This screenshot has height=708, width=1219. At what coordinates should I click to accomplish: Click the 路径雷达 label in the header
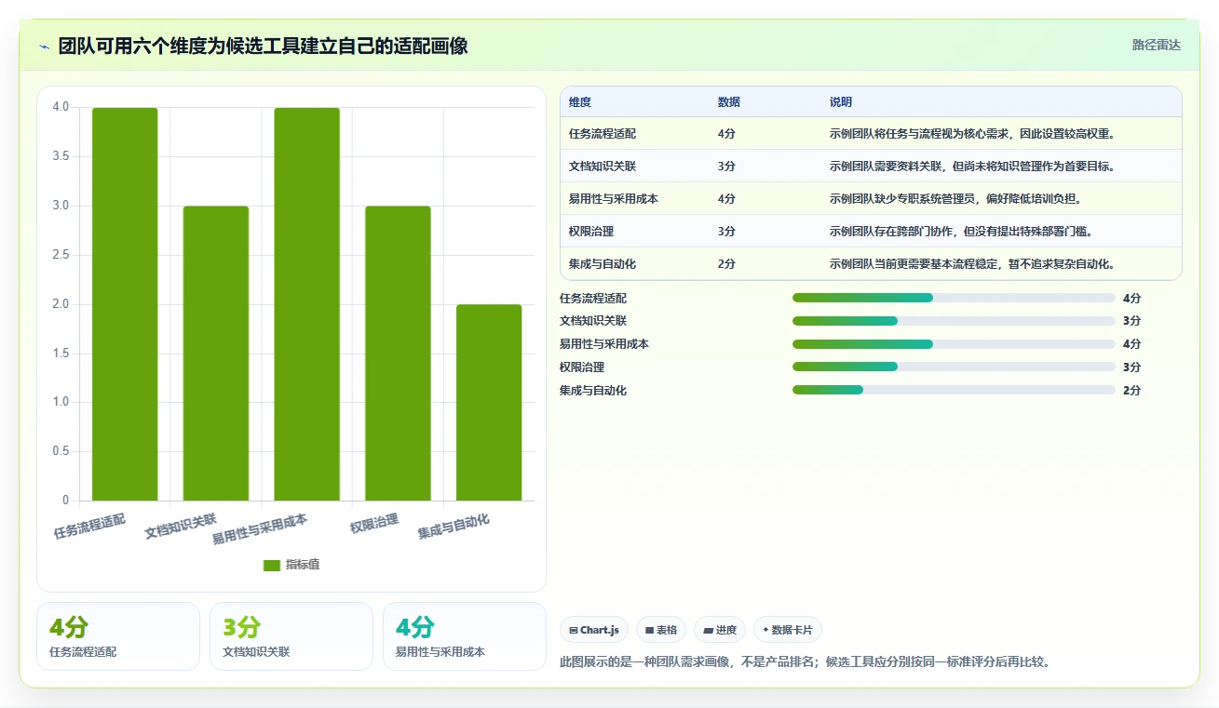(1156, 45)
